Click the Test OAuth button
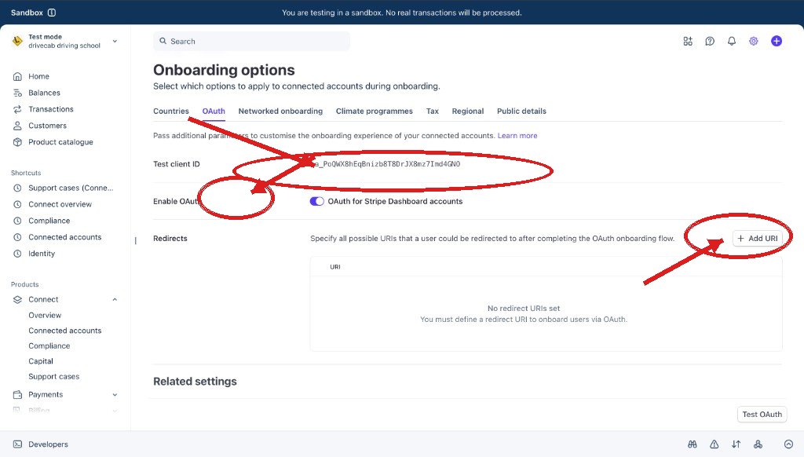804x457 pixels. tap(762, 414)
